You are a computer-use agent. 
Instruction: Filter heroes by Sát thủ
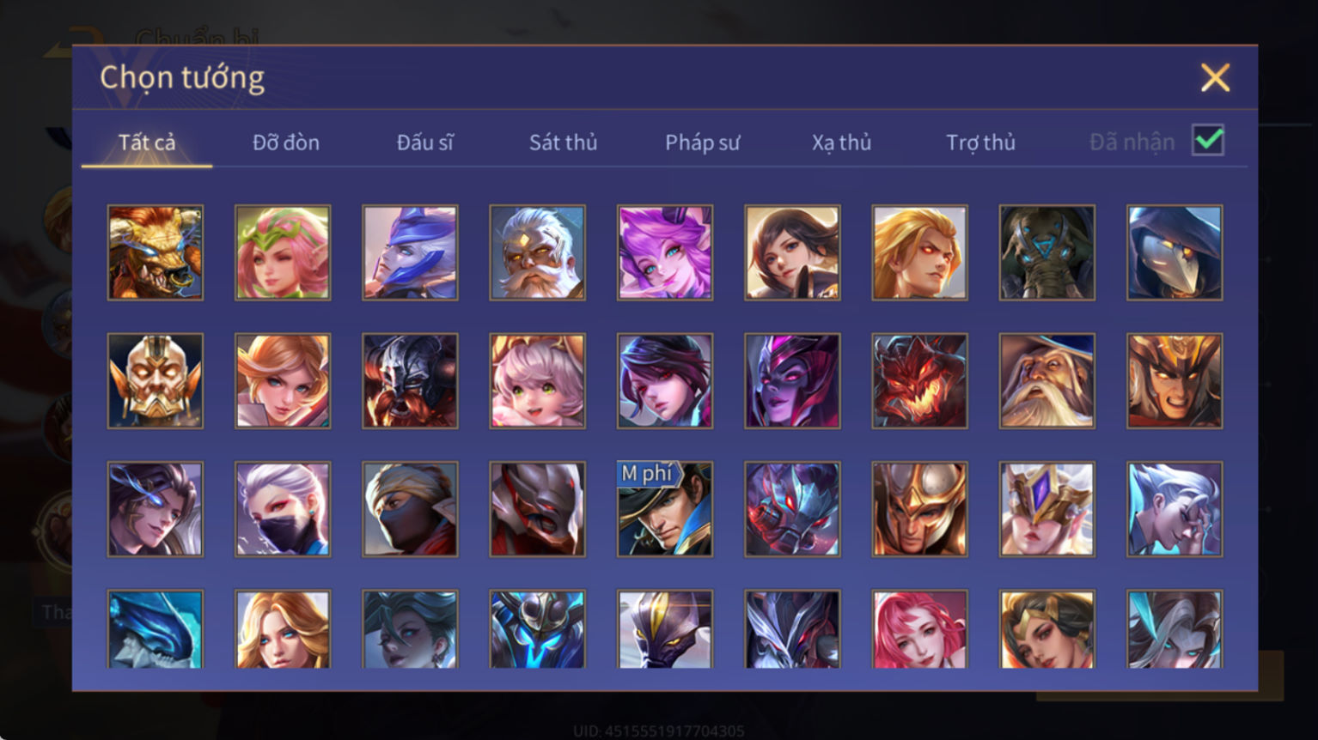(x=564, y=143)
